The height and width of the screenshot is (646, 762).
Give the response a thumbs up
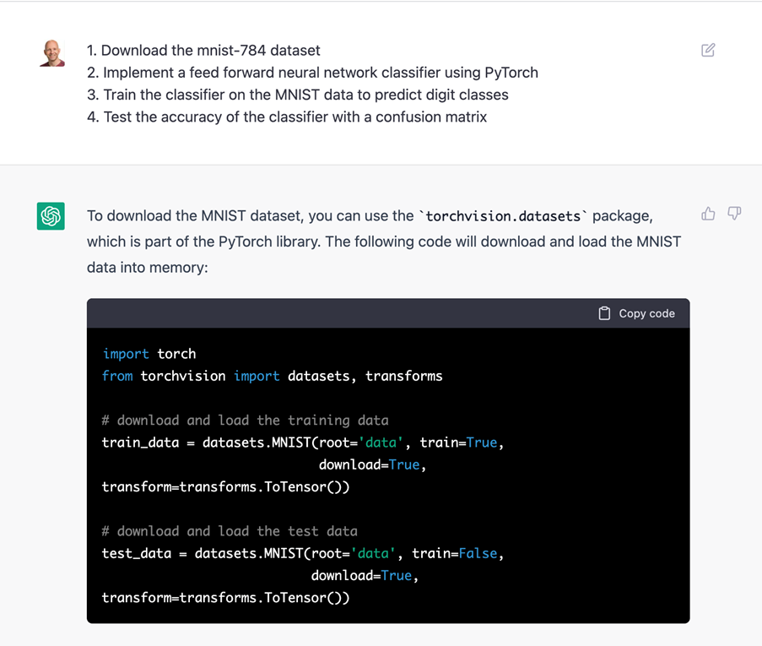[708, 214]
